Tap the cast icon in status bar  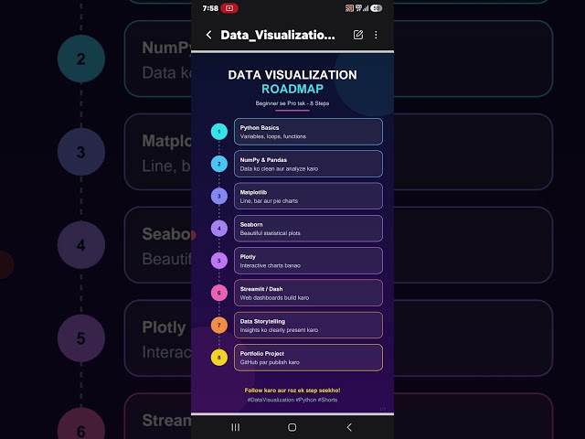point(349,8)
